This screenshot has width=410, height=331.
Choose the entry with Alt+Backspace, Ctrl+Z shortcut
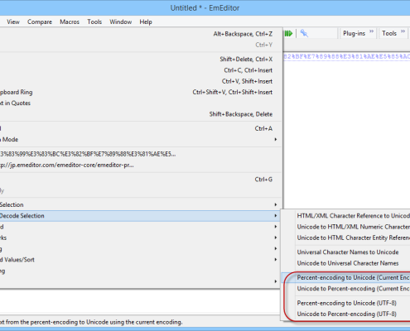pos(141,34)
